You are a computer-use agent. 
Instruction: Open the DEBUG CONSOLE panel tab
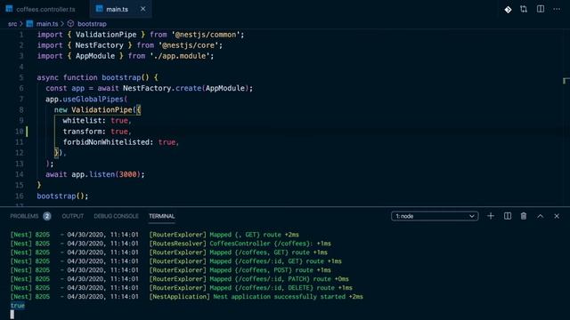116,216
